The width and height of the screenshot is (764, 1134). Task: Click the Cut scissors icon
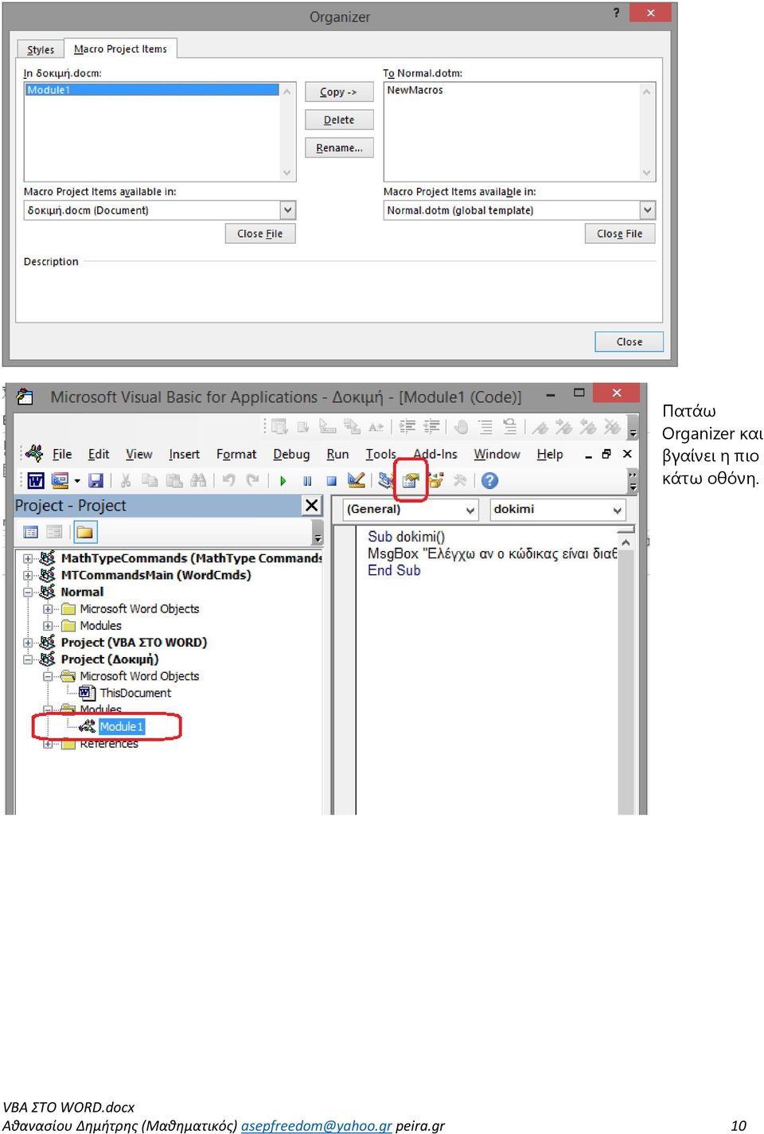125,480
